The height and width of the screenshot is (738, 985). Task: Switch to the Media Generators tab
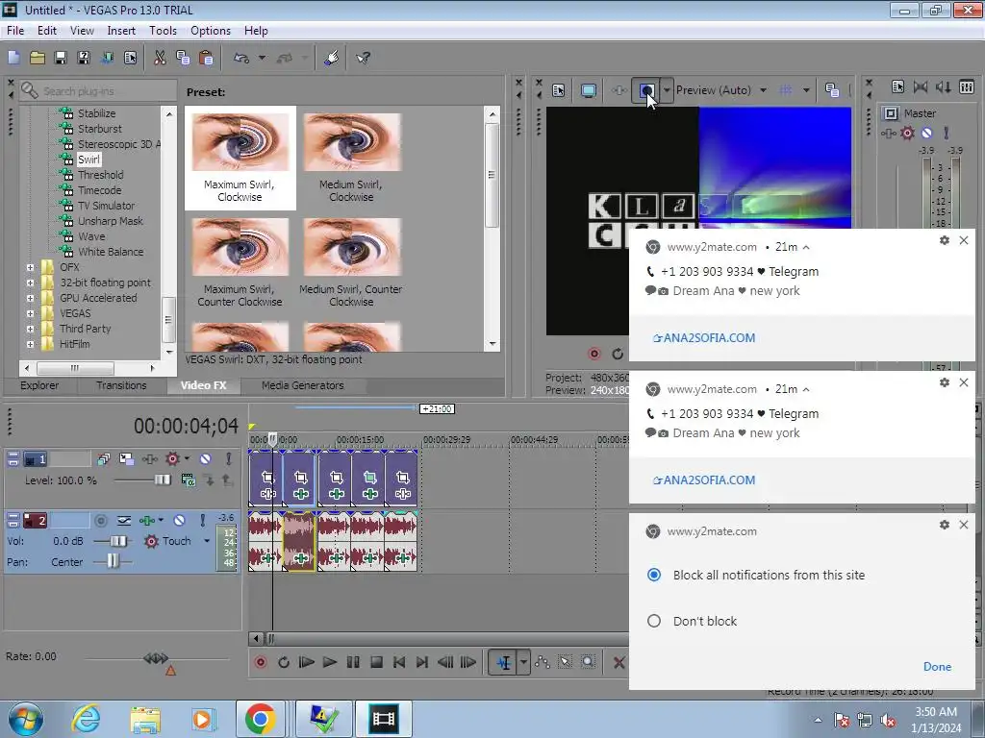click(x=303, y=385)
